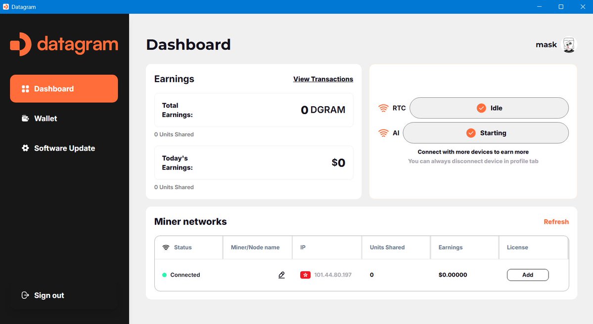Click the Today's Earnings label
Screen dimensions: 593x324
tap(178, 163)
